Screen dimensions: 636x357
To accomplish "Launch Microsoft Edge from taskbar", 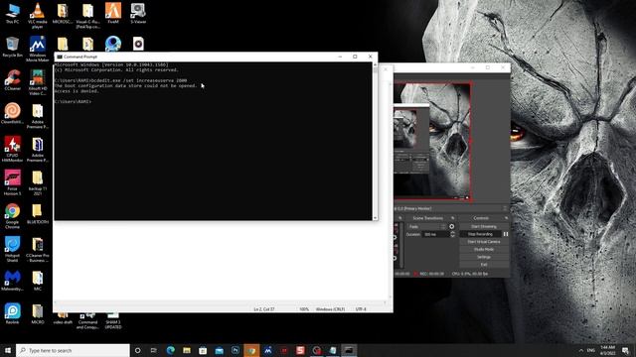I will point(170,350).
